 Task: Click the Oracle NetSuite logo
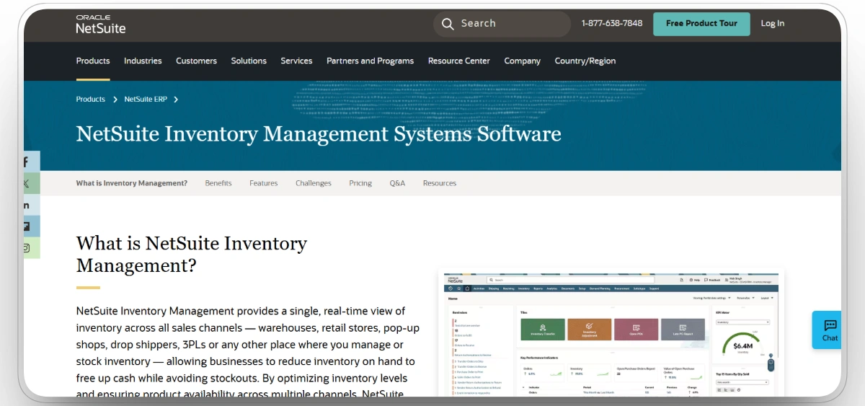click(101, 24)
